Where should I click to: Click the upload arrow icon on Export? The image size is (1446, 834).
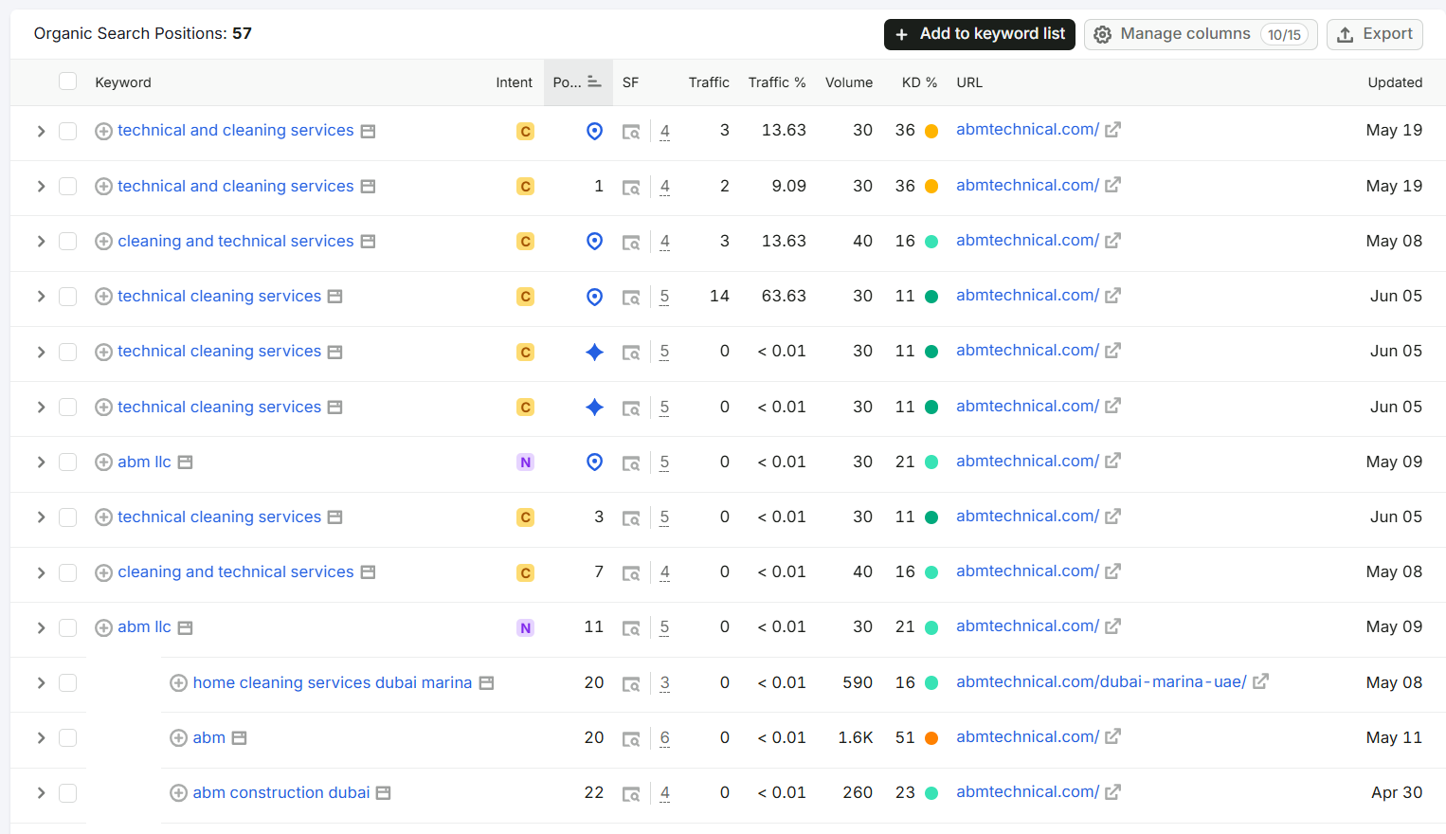tap(1345, 34)
